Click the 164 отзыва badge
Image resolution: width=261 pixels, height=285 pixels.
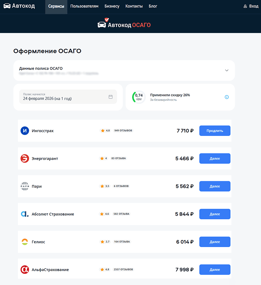click(x=122, y=242)
